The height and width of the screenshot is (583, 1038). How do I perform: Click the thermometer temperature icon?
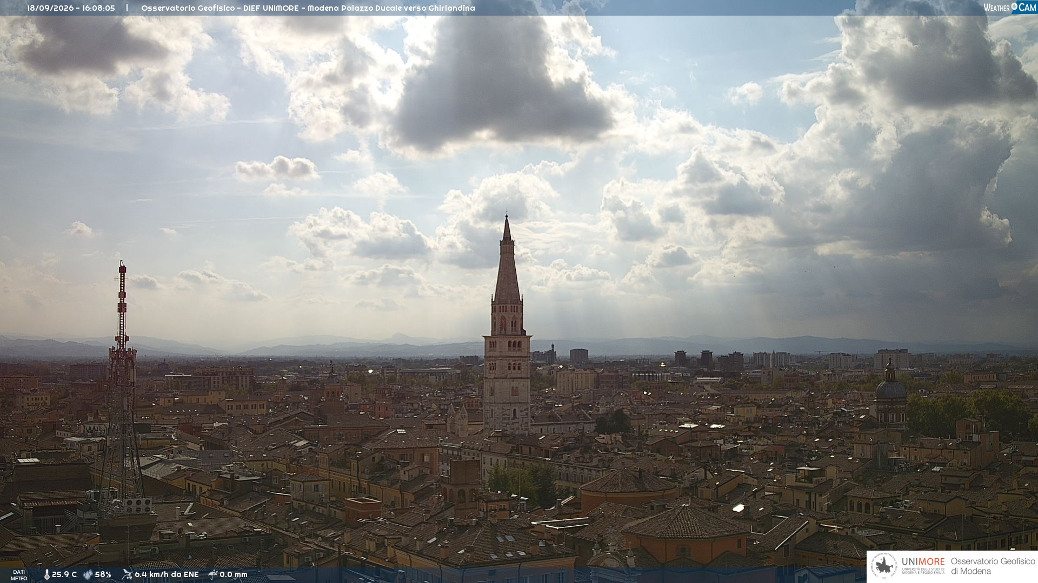click(x=46, y=574)
